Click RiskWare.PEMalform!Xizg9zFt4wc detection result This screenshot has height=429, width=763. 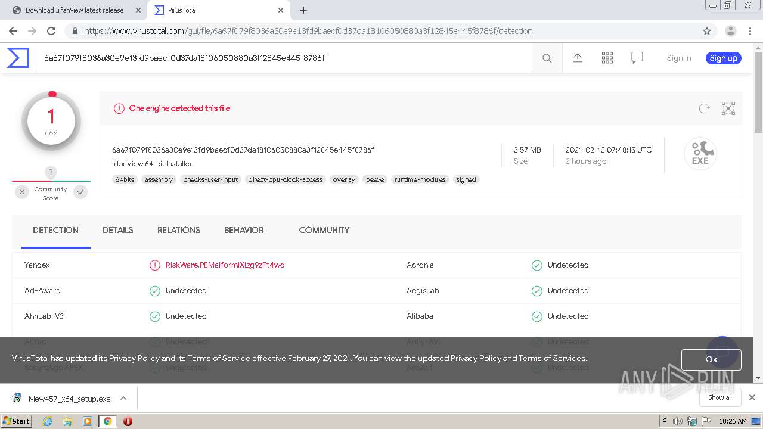225,265
